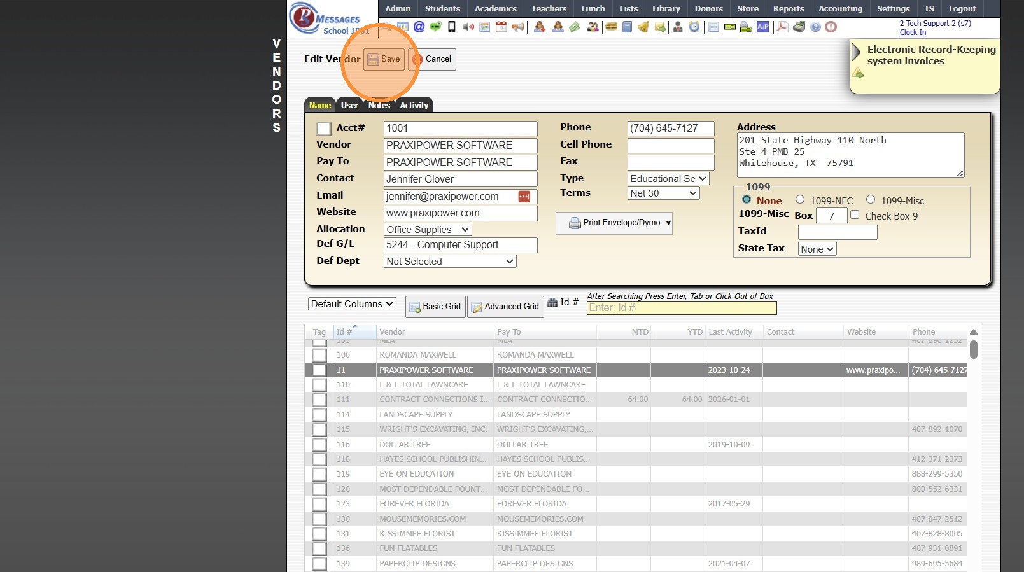Click the PDF document icon

(x=782, y=27)
